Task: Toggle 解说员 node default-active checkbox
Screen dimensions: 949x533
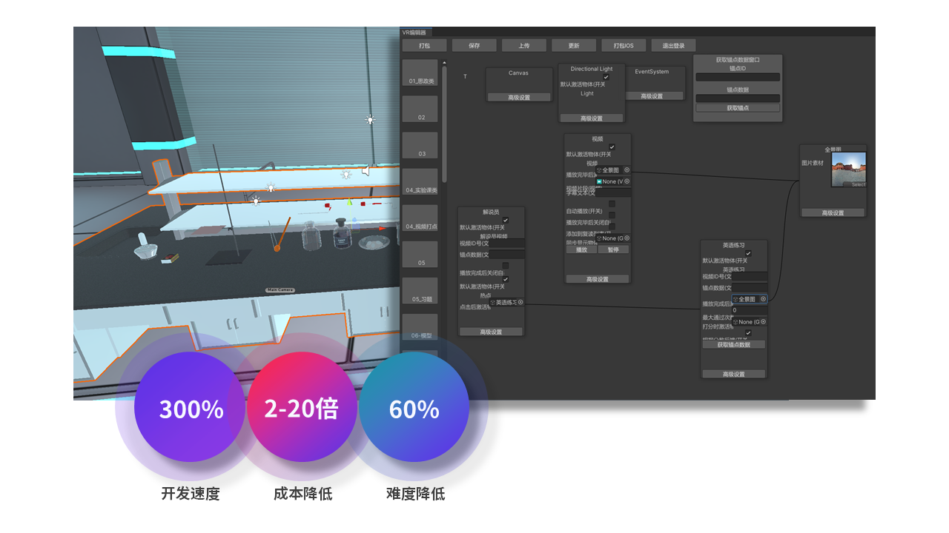Action: (506, 220)
